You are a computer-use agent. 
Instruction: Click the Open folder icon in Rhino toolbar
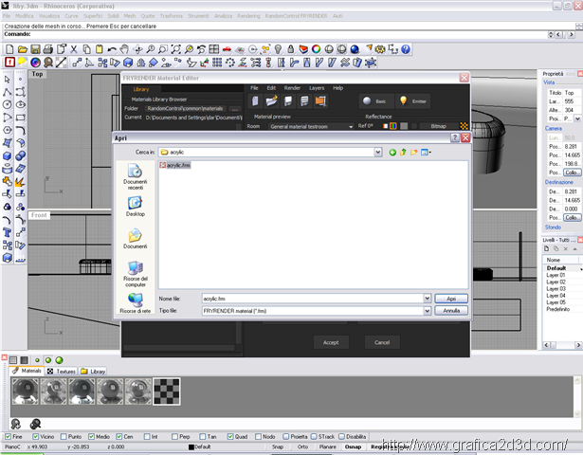23,49
